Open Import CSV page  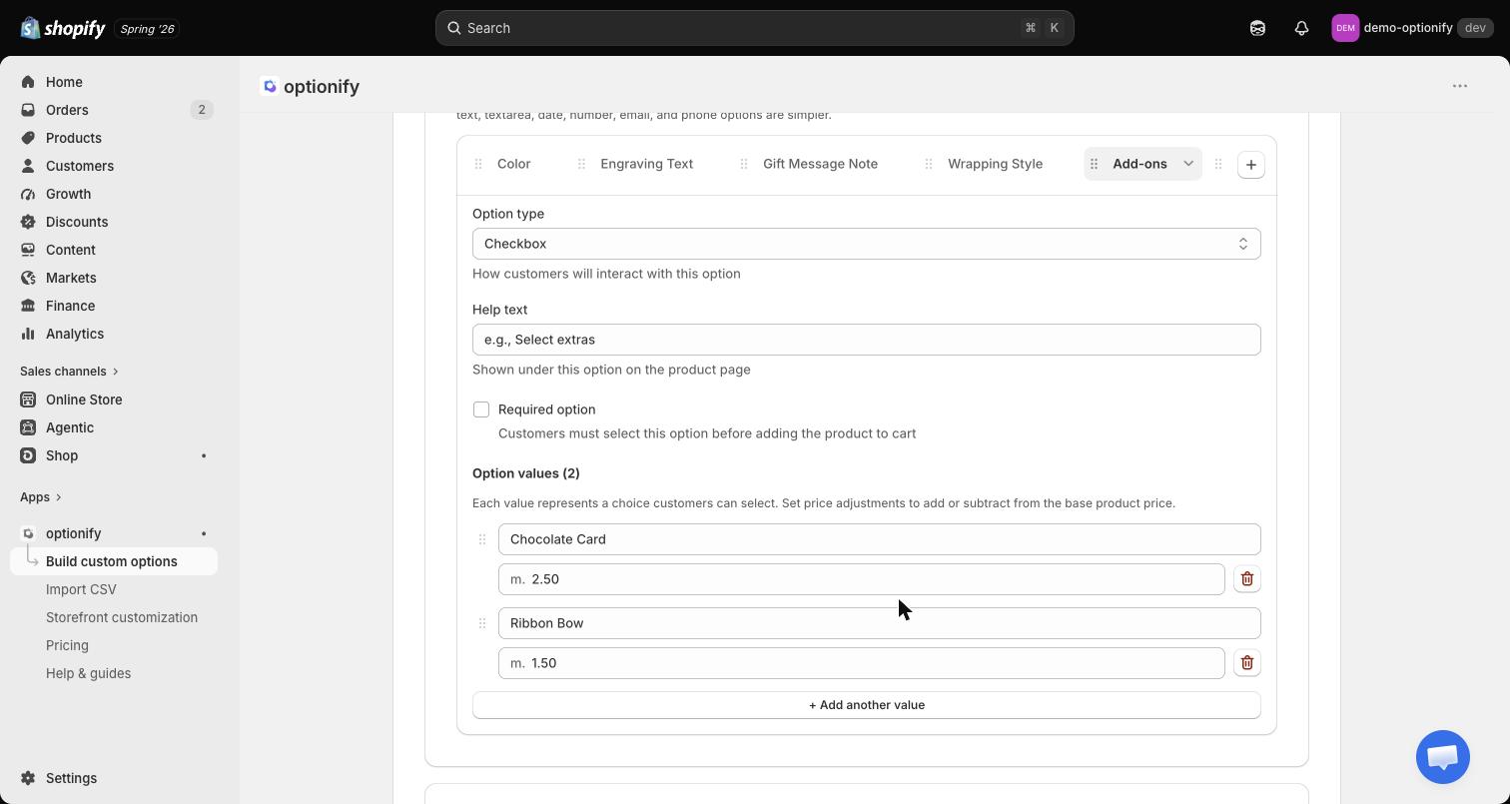pos(81,589)
